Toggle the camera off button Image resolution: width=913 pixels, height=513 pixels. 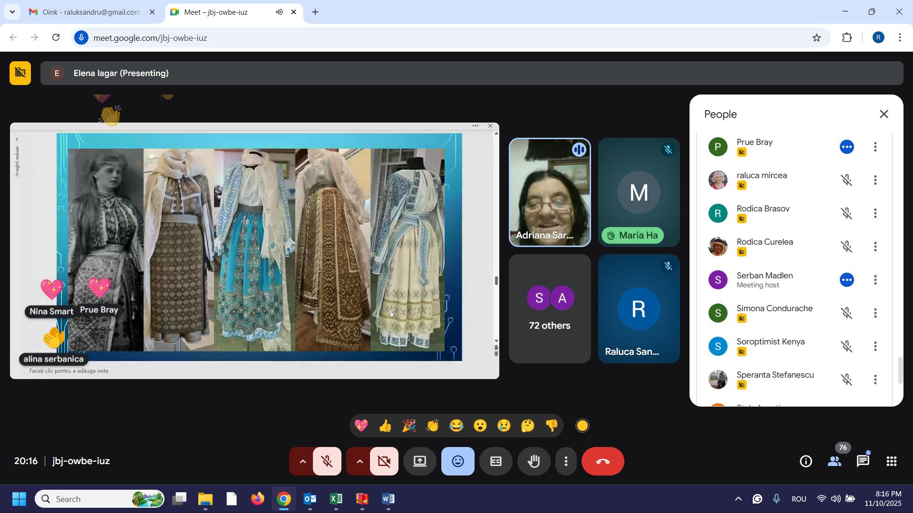384,461
